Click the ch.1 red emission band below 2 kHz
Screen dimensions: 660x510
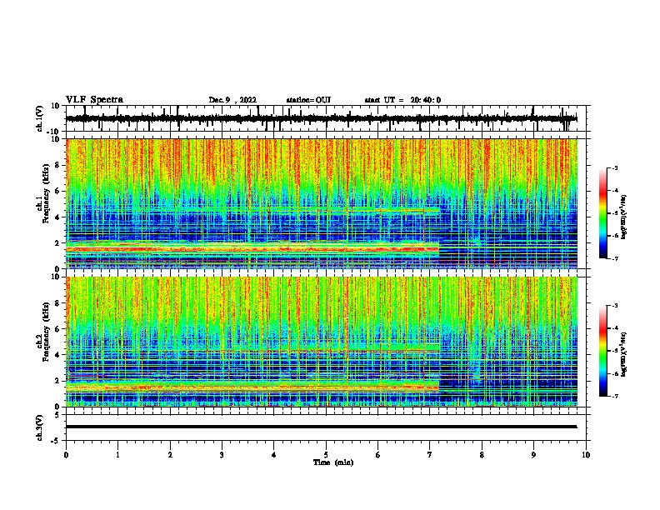(252, 249)
